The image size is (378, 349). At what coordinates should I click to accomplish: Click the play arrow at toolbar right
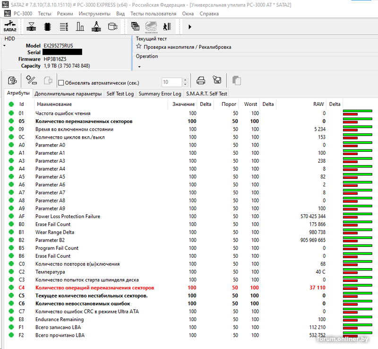point(190,27)
